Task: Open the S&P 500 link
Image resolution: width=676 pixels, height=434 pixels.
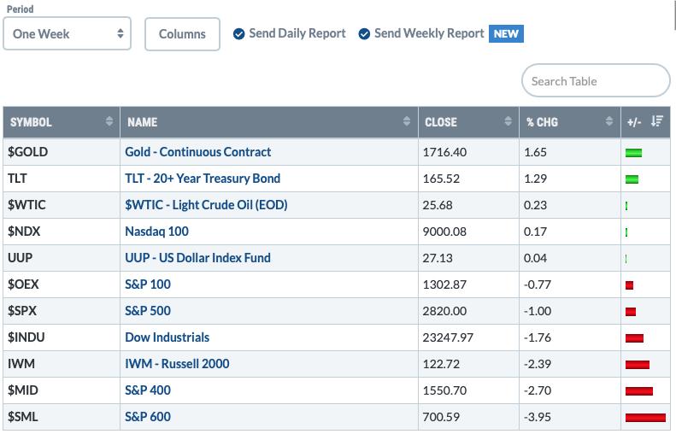Action: click(148, 311)
